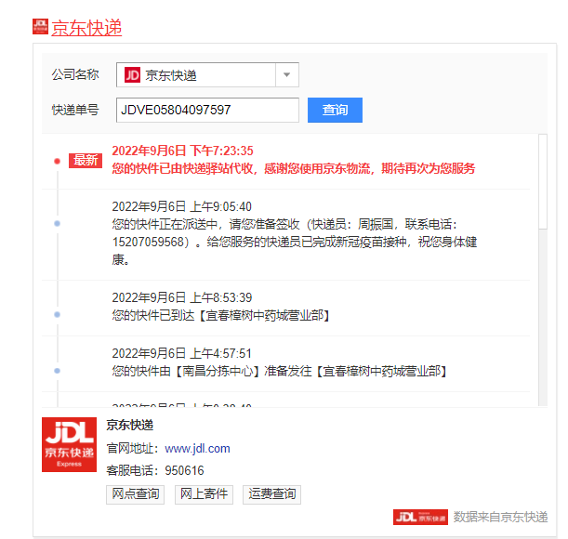
Task: Click the 数据来自京东快递 source text
Action: click(x=501, y=517)
